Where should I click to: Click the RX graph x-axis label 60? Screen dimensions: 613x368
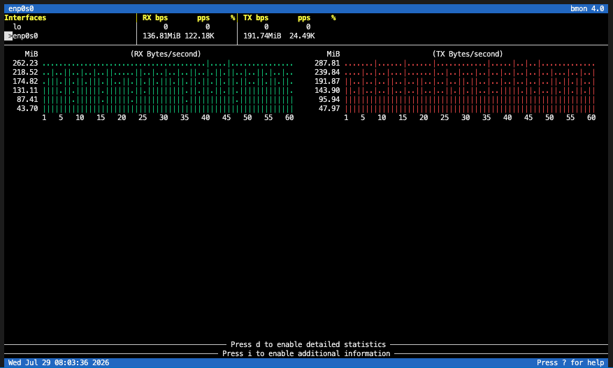click(289, 117)
